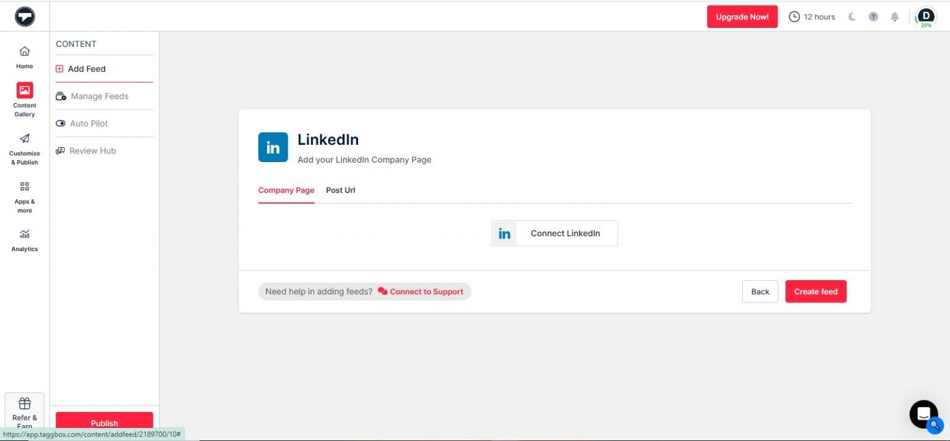Open the Apps & more section
Screen dimensions: 950x441
[x=24, y=195]
